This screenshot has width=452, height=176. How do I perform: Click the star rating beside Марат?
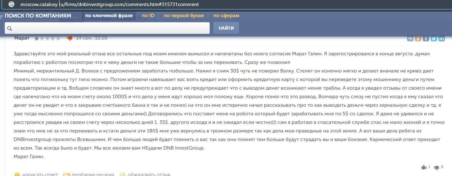tap(47, 38)
